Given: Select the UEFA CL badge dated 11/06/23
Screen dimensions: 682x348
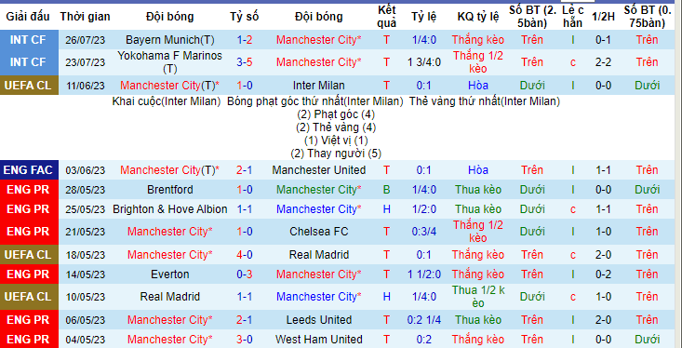Looking at the screenshot, I should (29, 86).
